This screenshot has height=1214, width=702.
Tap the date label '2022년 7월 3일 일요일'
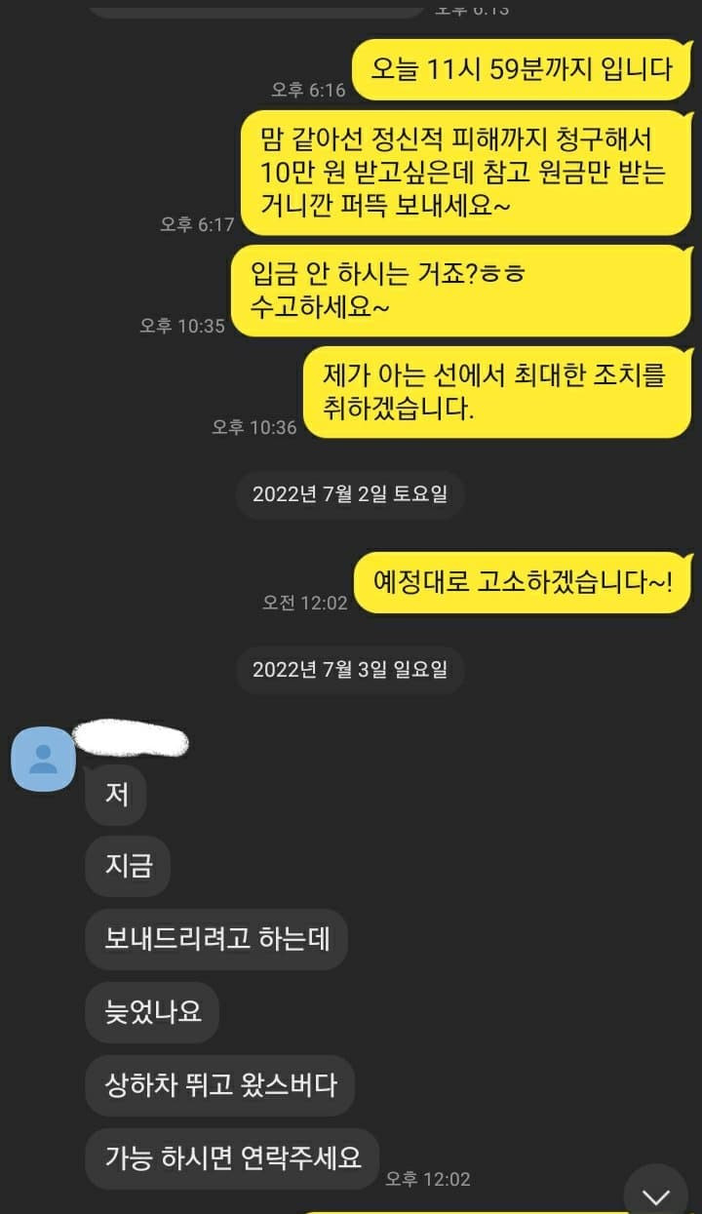[x=350, y=670]
